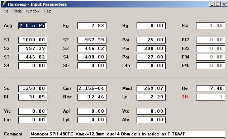Click the F34 field

[x=210, y=57]
